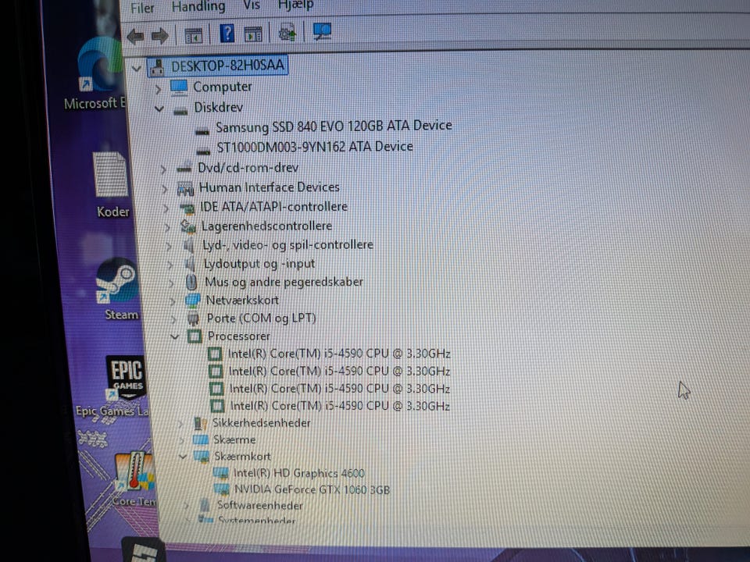Collapse the DESKTOP-82H0SAA root node
The width and height of the screenshot is (750, 562).
pos(136,69)
